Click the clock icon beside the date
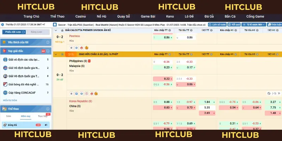The height and width of the screenshot is (141, 282). pos(3,25)
